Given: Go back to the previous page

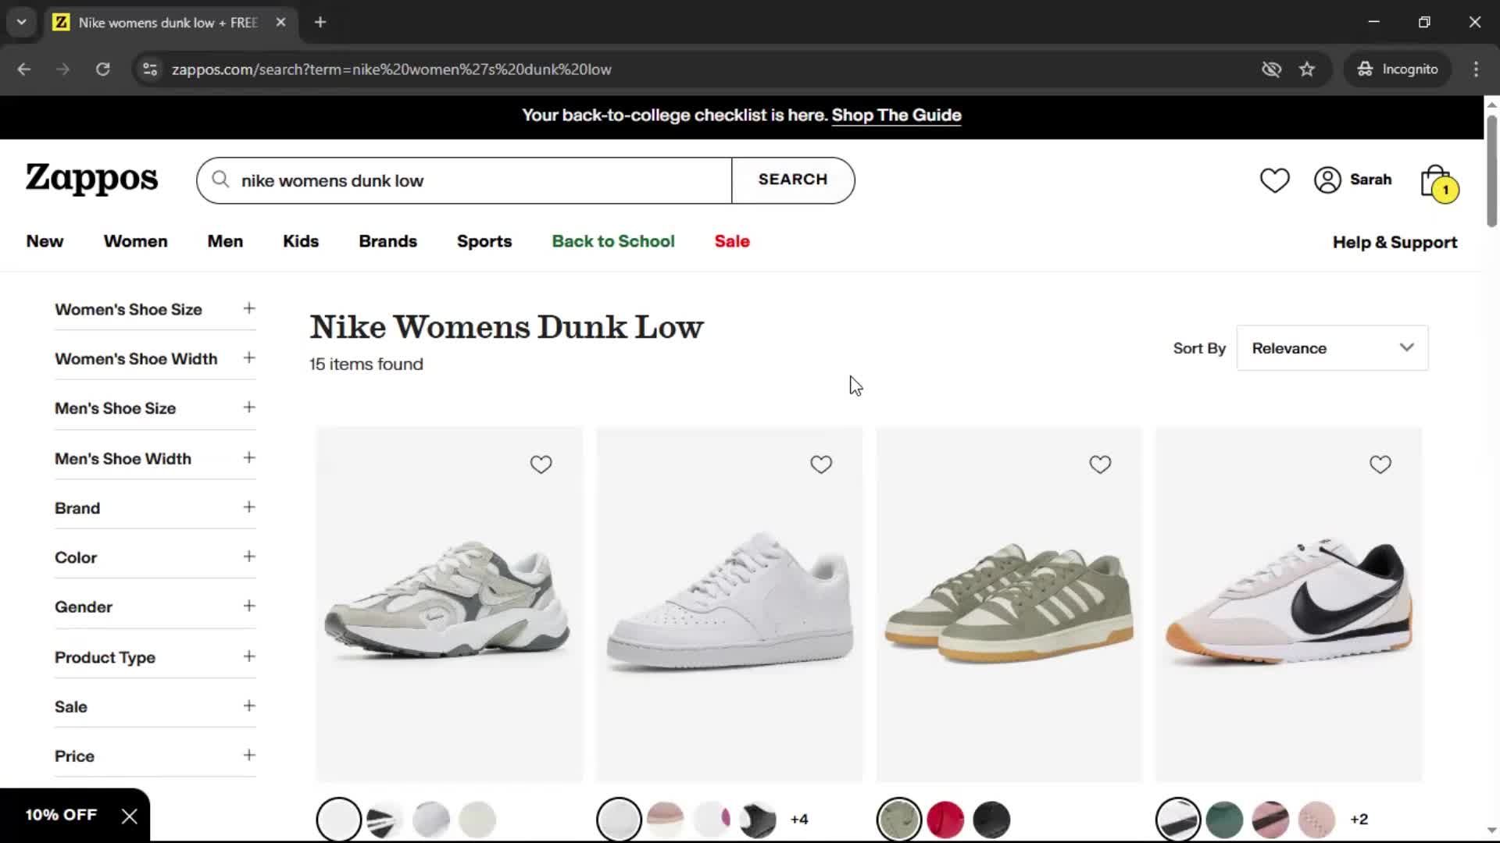Looking at the screenshot, I should coord(24,69).
